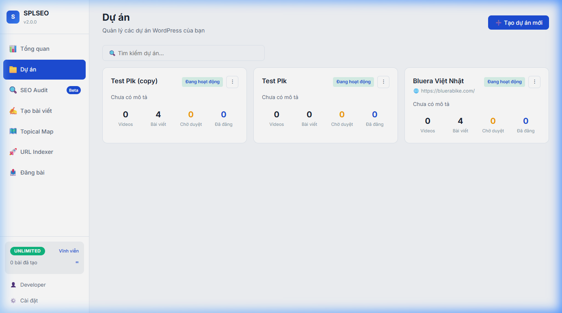Click the SPLSEO logo icon
Image resolution: width=562 pixels, height=313 pixels.
[13, 17]
